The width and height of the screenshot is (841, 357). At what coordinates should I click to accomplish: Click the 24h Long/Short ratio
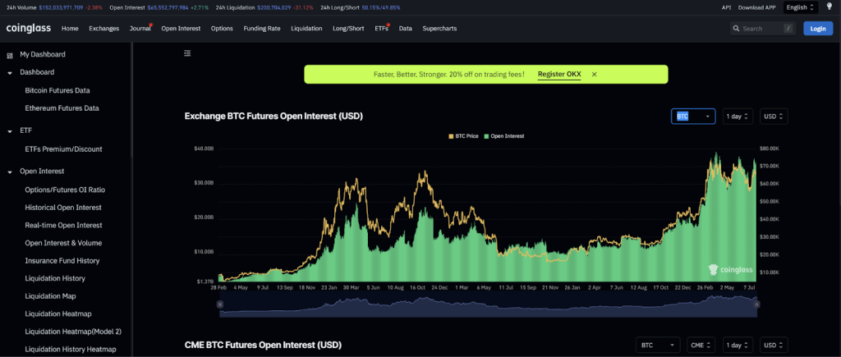(381, 7)
